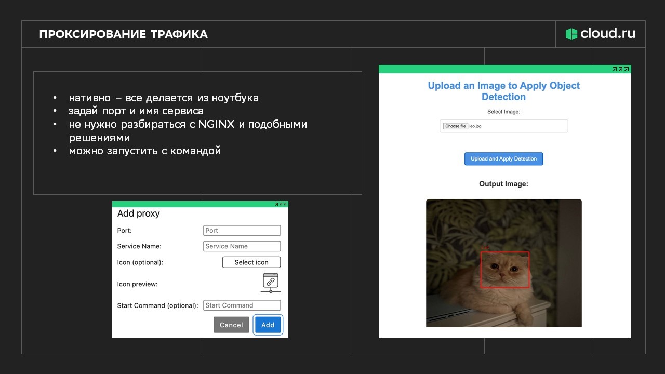Screen dimensions: 665x374
Task: Click the Upload an Image heading
Action: [x=503, y=91]
